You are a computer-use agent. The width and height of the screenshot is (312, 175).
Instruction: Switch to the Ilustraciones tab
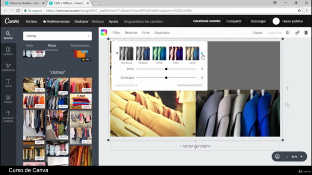click(80, 45)
